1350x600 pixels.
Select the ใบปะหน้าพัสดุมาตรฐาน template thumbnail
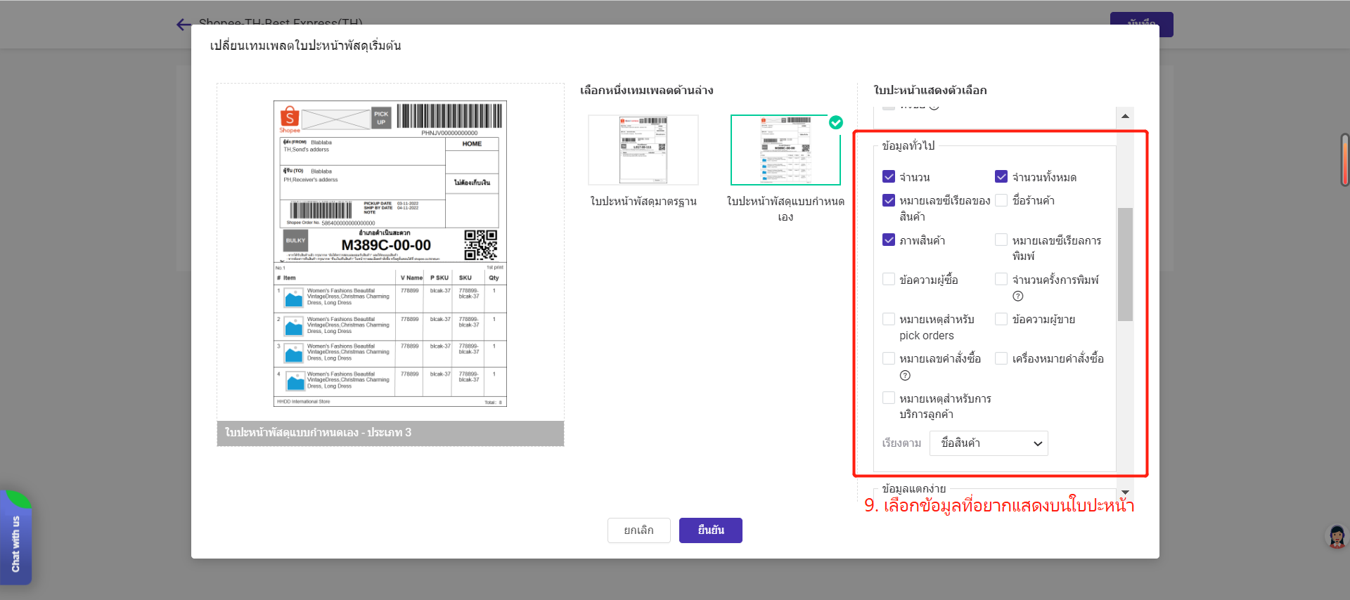[643, 150]
